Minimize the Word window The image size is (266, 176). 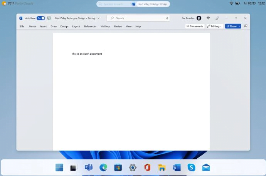click(x=226, y=18)
